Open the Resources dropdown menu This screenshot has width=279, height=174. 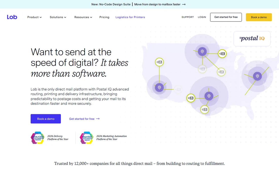(x=83, y=17)
